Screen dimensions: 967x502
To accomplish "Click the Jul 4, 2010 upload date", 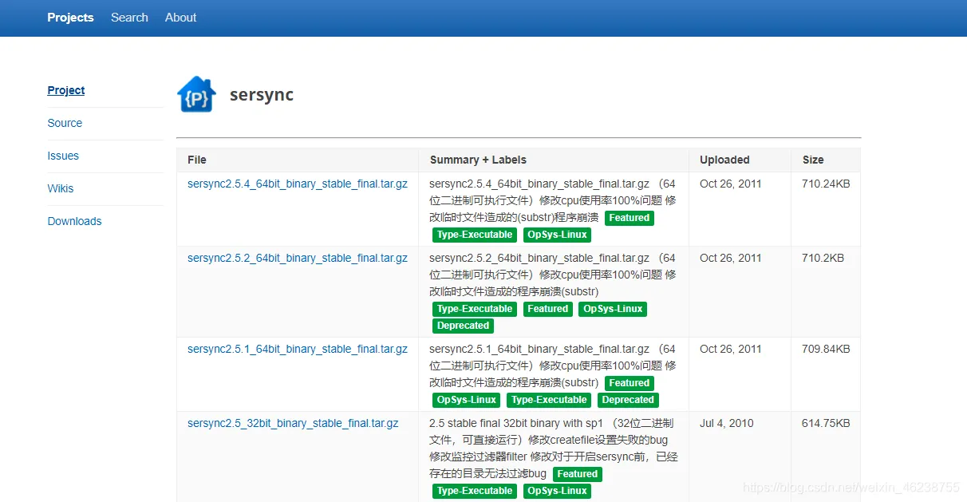I will (727, 423).
